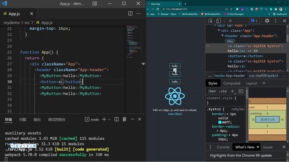Viewport: 289px width, 162px height.
Task: Click the bottom hello button in page
Action: coord(175,81)
